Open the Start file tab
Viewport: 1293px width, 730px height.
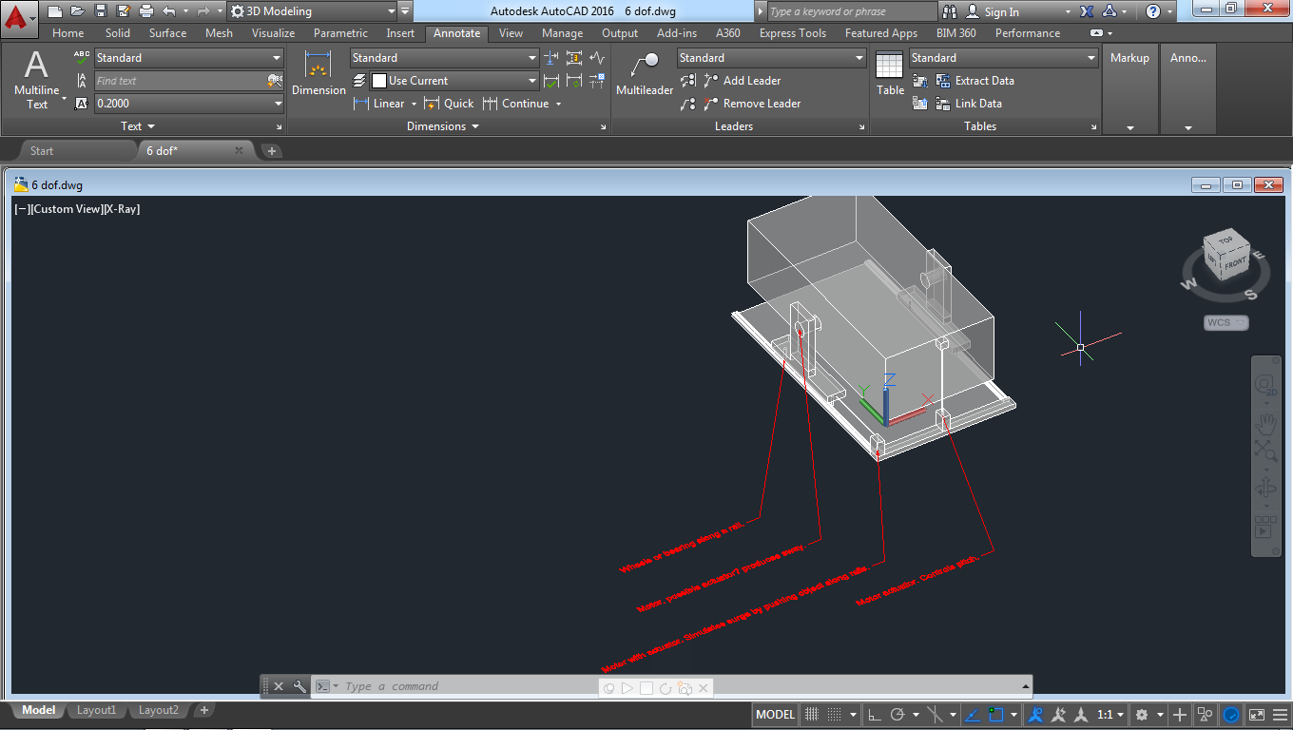coord(41,151)
